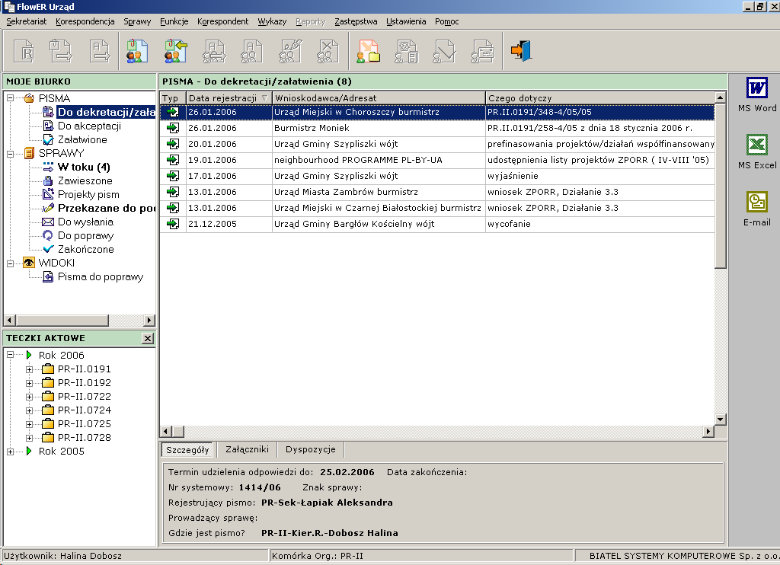The image size is (780, 565).
Task: Open the Zastępstwa menu
Action: pos(356,21)
